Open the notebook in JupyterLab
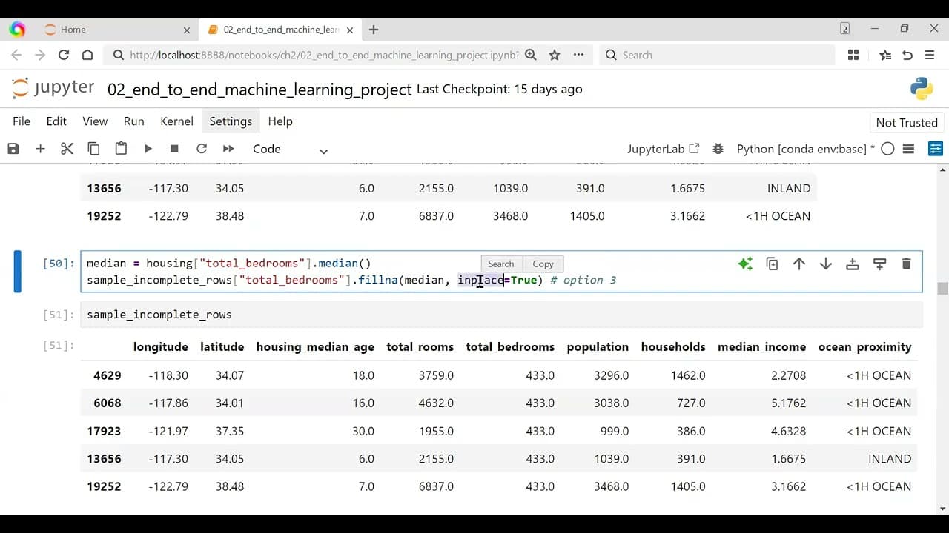Screen dimensions: 949x533 coord(663,149)
